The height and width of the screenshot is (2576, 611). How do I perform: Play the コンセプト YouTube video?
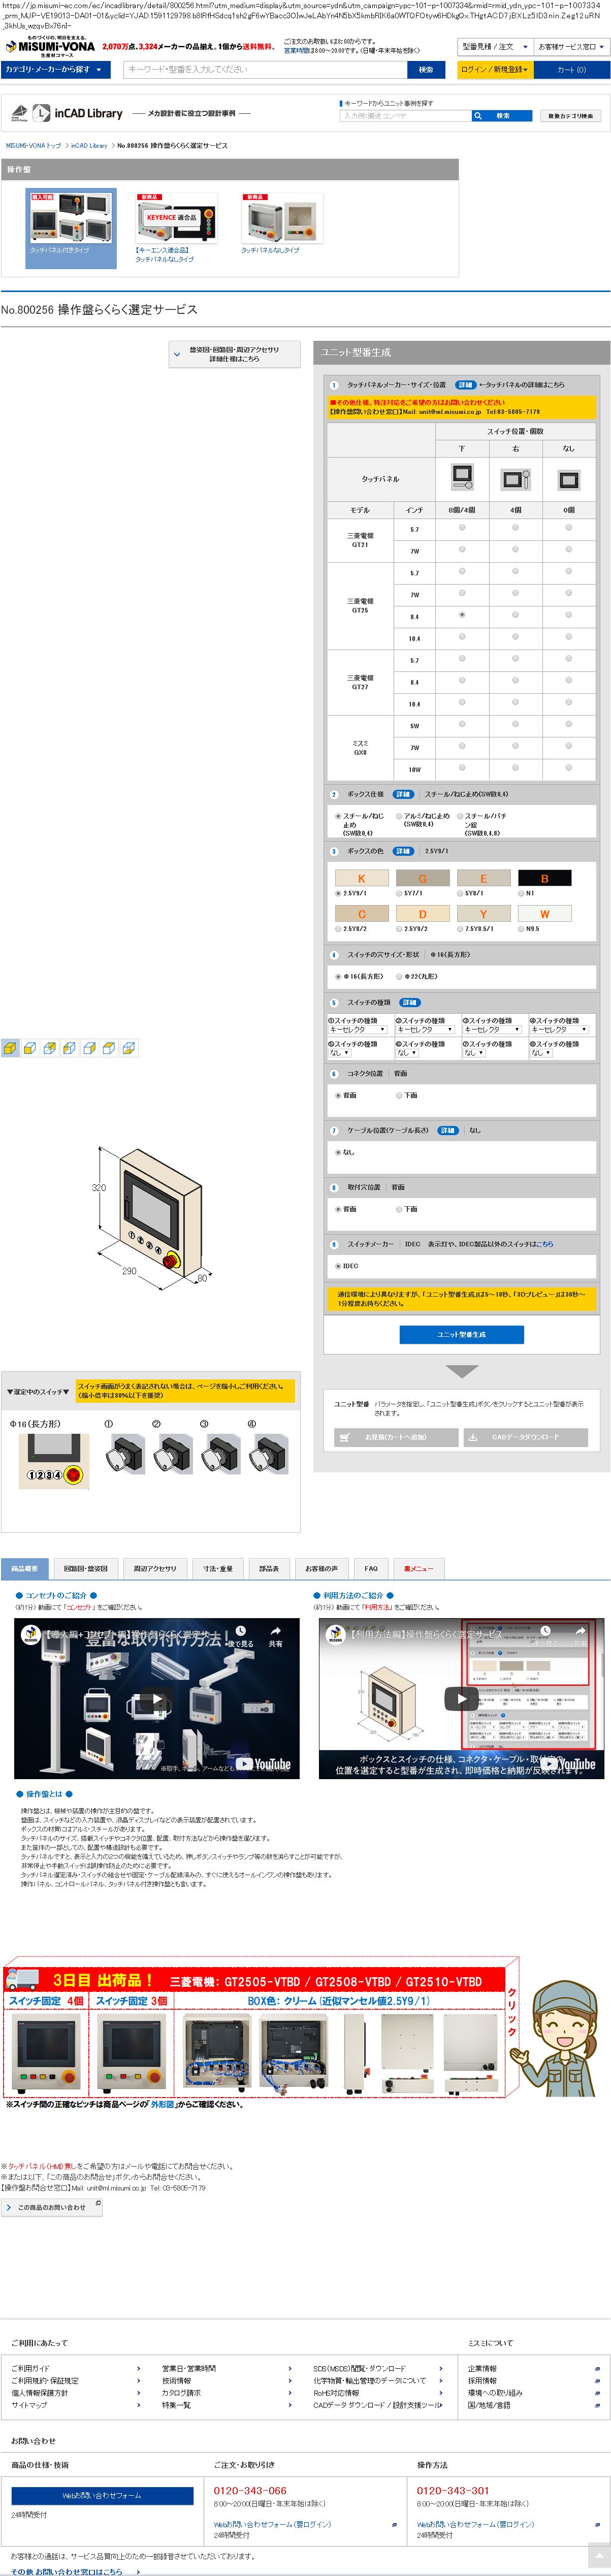(x=156, y=1697)
